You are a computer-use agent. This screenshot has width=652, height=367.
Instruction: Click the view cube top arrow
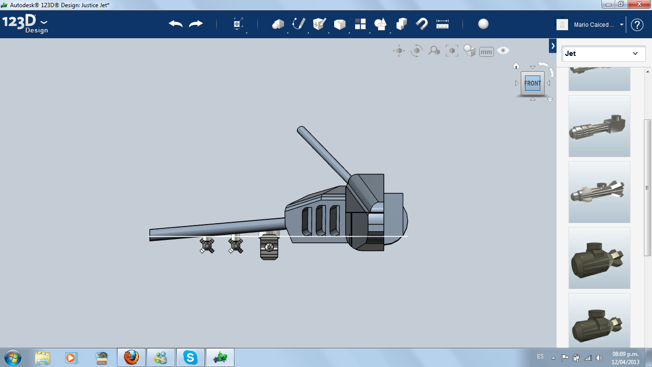[533, 67]
